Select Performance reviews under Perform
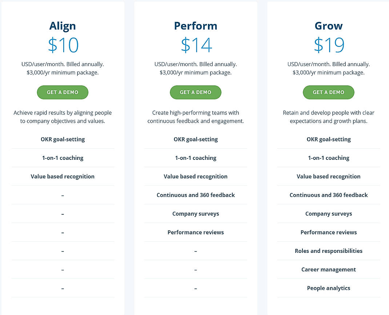389x315 pixels. (x=195, y=232)
